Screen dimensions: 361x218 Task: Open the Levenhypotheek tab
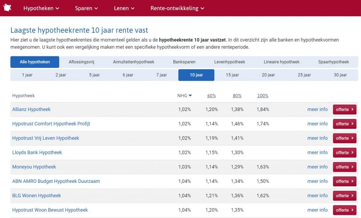tap(230, 62)
